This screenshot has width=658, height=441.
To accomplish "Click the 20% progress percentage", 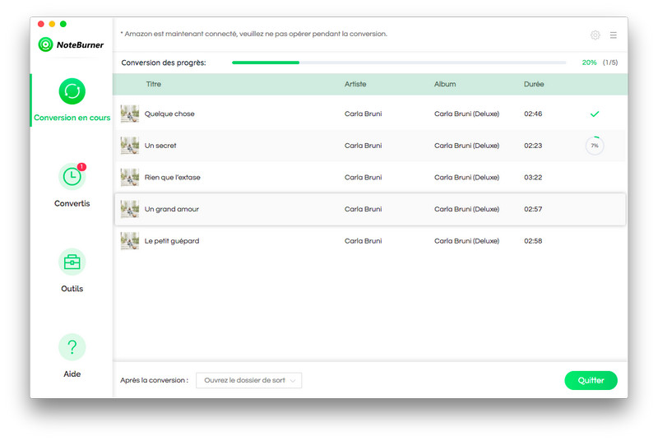I will pos(589,63).
